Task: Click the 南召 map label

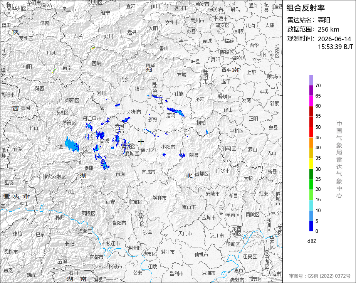Action: point(150,65)
